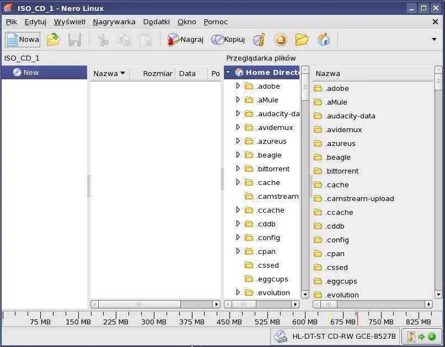Expand the .cache tree folder
The height and width of the screenshot is (347, 445).
pyautogui.click(x=238, y=182)
